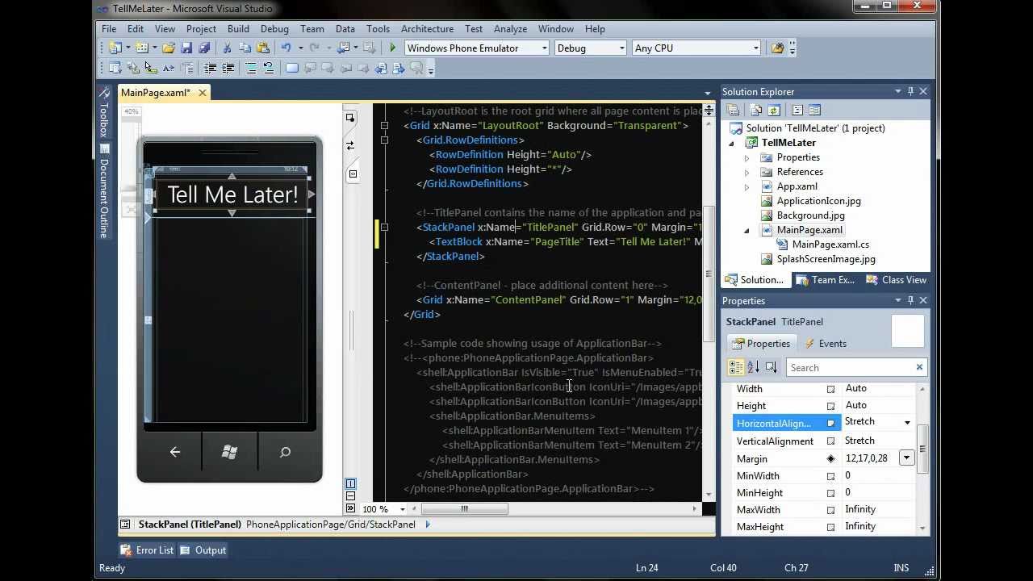The width and height of the screenshot is (1033, 581).
Task: Click the Cut scissors icon
Action: click(x=227, y=48)
